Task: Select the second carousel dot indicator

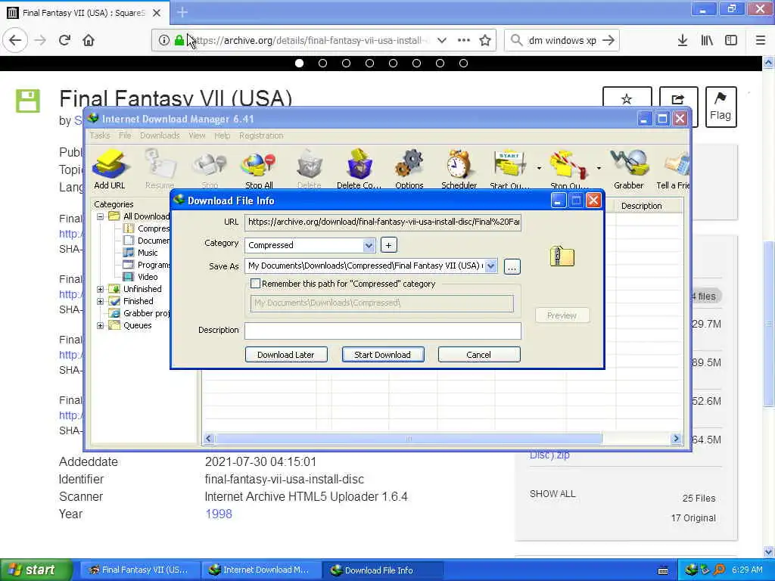Action: tap(322, 64)
